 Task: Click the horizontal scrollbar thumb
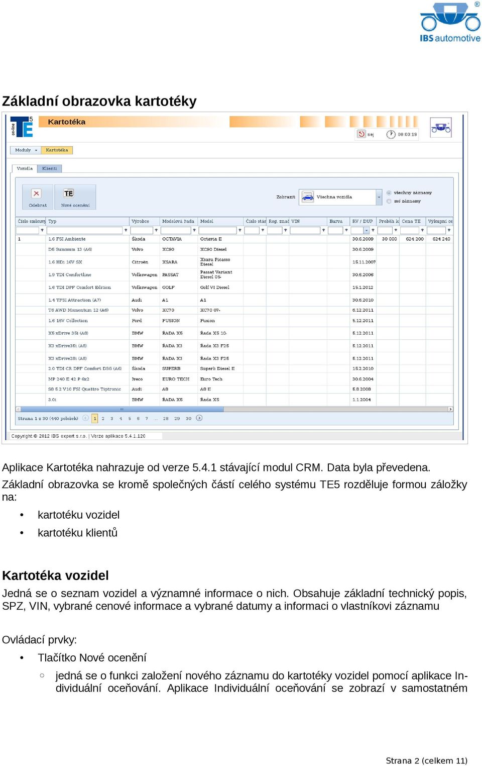coord(122,409)
